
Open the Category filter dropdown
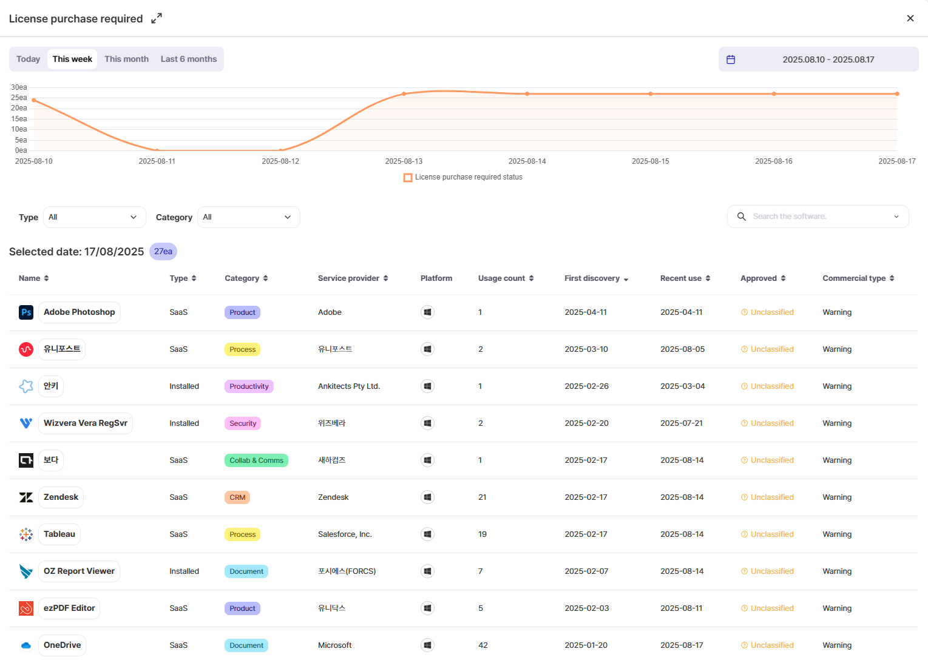(248, 217)
